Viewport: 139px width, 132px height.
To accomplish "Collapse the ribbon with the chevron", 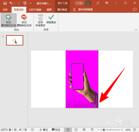I will click(136, 30).
